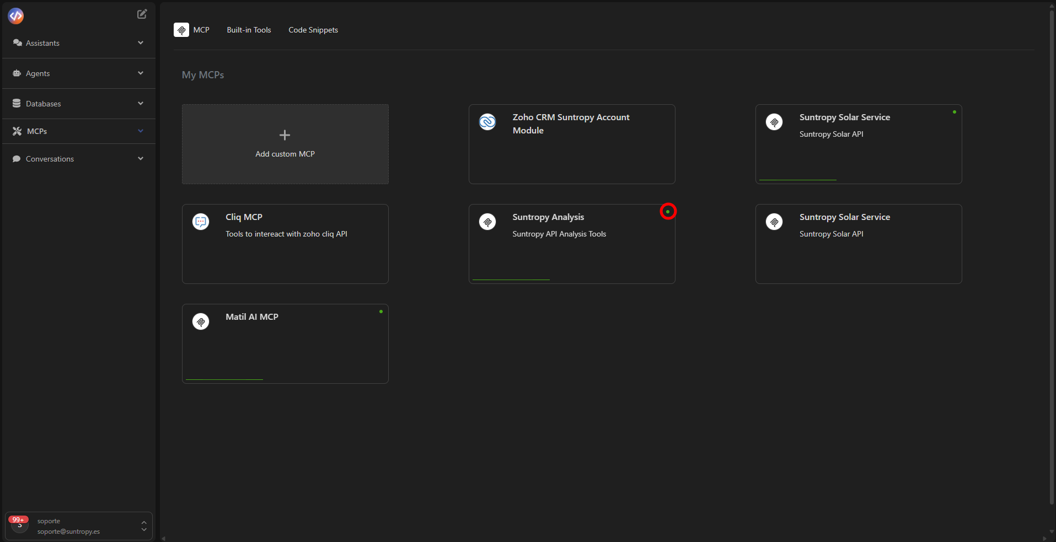
Task: Click the Assistants chat bubbles icon
Action: 18,43
